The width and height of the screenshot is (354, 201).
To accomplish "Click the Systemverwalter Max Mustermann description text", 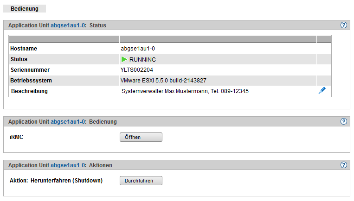I will (x=185, y=91).
